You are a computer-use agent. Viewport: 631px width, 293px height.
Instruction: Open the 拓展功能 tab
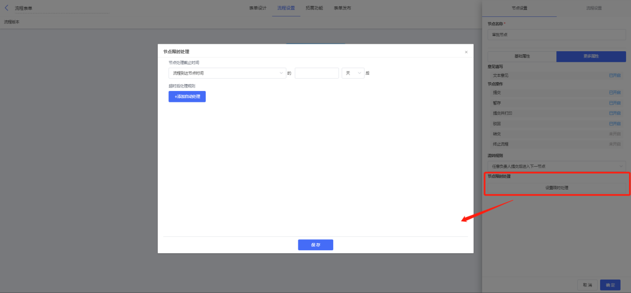click(314, 8)
